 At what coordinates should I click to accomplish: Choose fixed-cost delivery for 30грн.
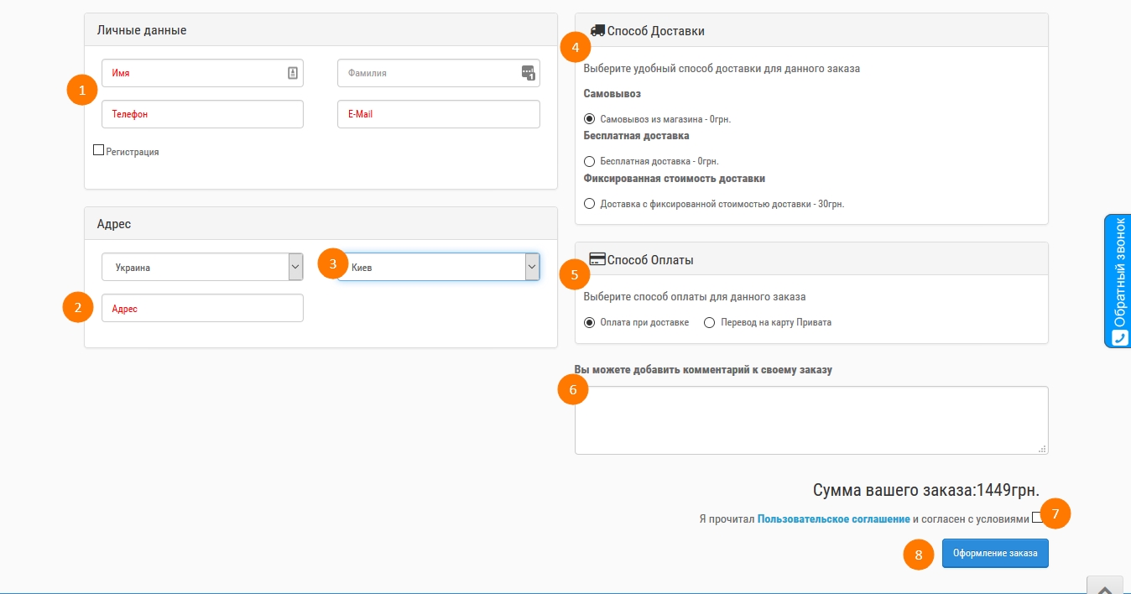click(589, 204)
